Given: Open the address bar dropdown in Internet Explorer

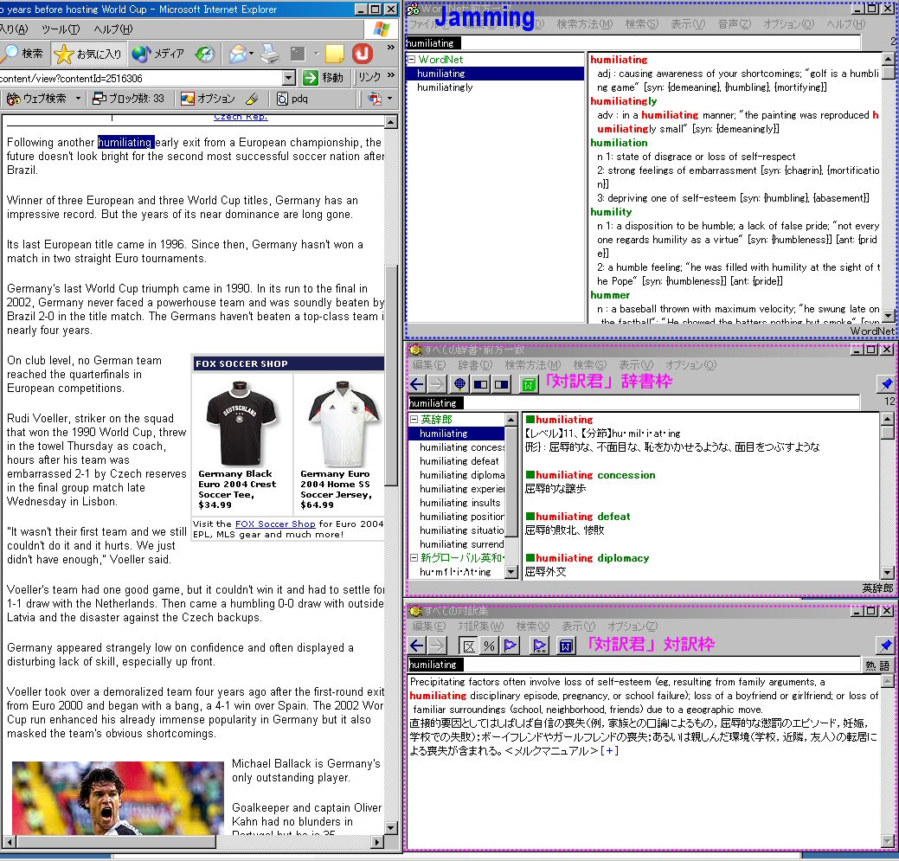Looking at the screenshot, I should click(289, 77).
